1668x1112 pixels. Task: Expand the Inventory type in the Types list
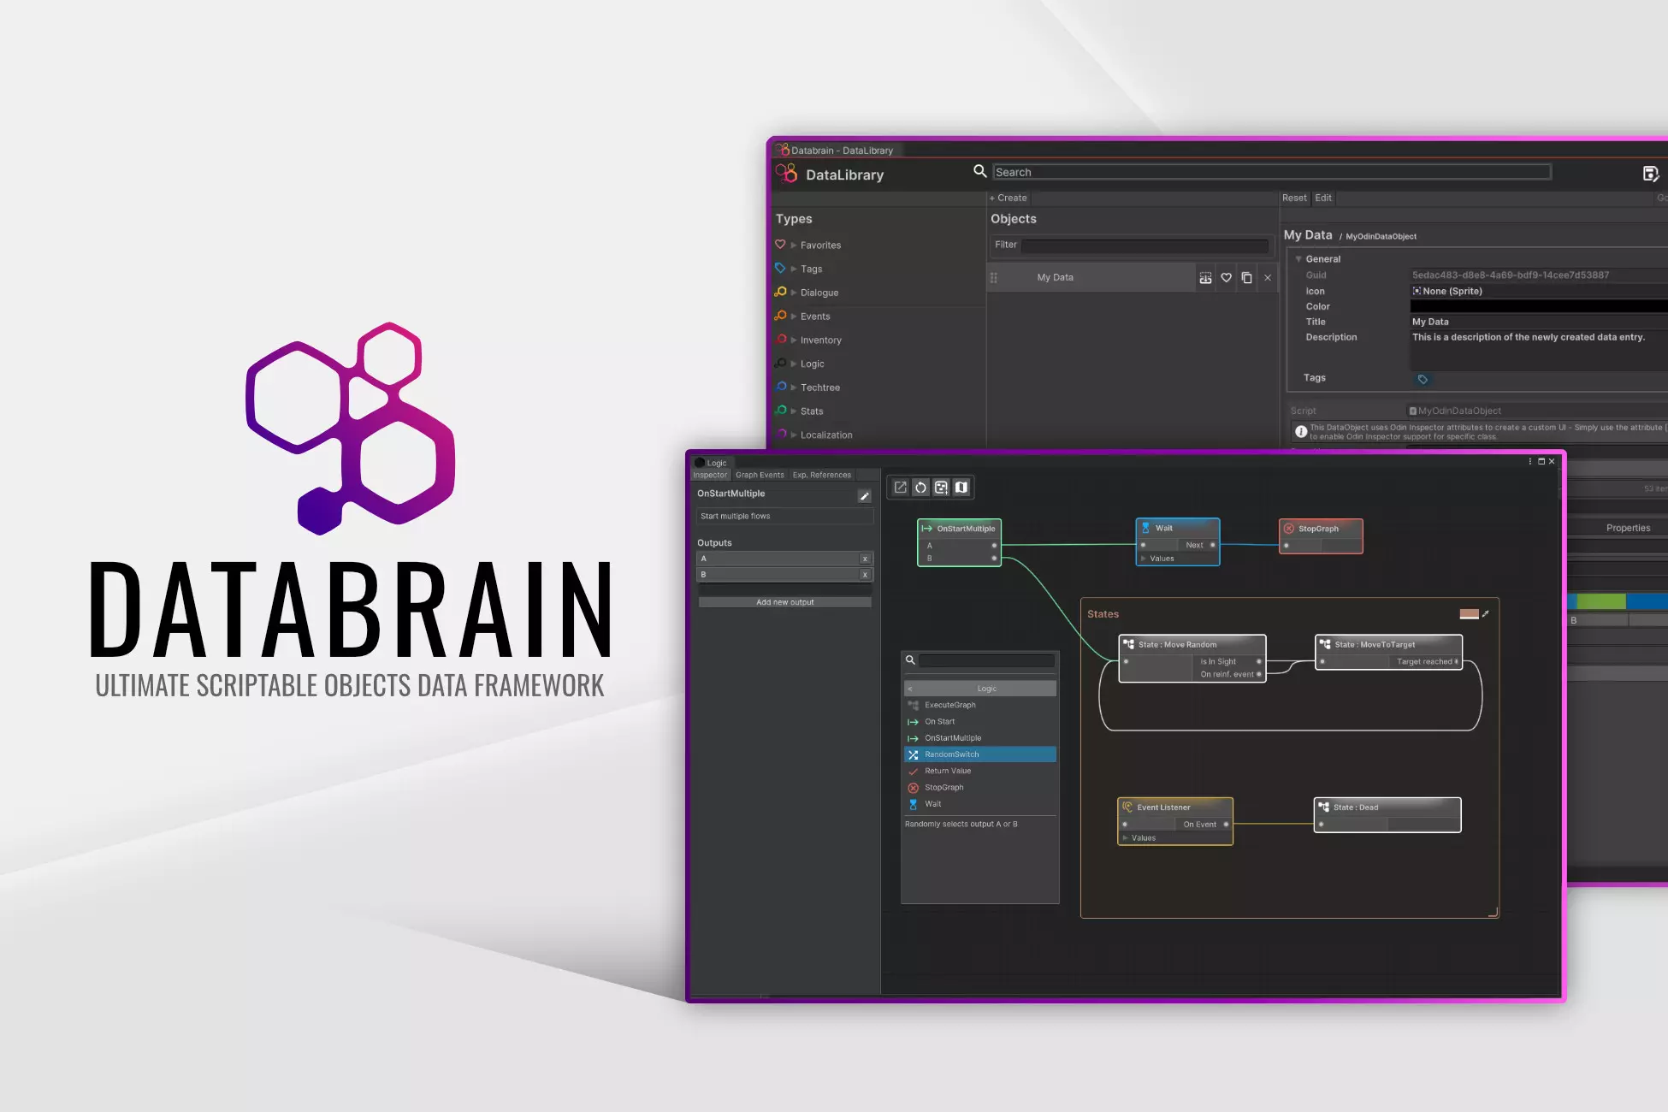tap(794, 340)
